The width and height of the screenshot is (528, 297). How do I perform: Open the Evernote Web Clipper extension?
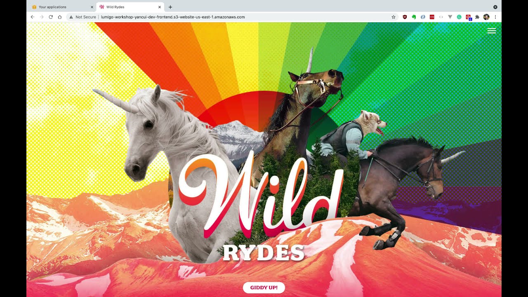tap(414, 17)
